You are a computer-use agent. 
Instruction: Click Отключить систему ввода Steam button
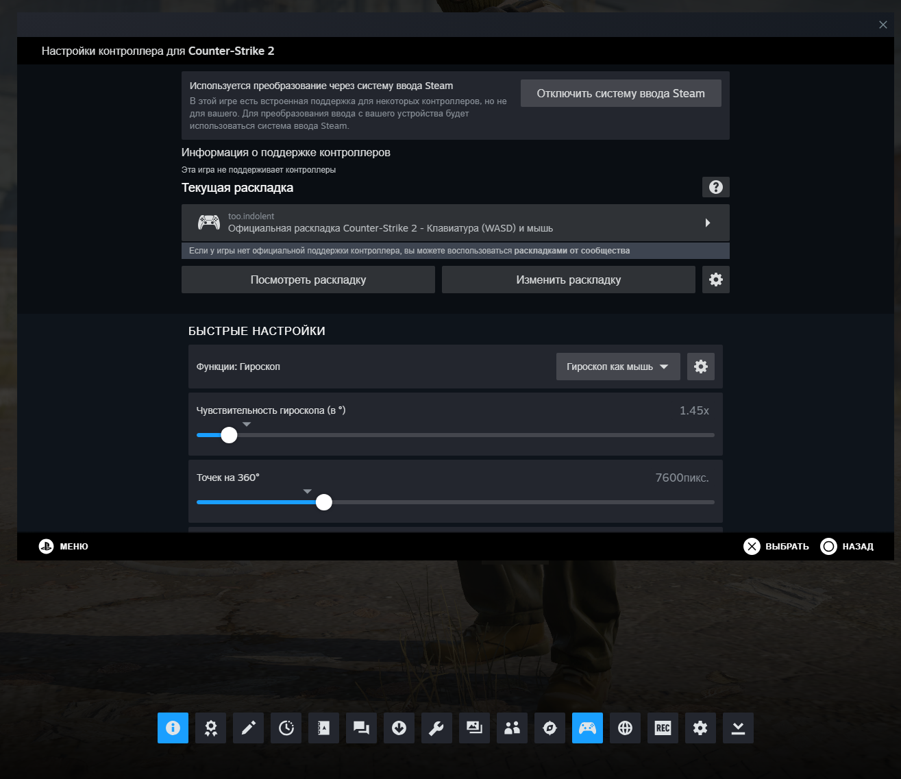click(x=621, y=93)
